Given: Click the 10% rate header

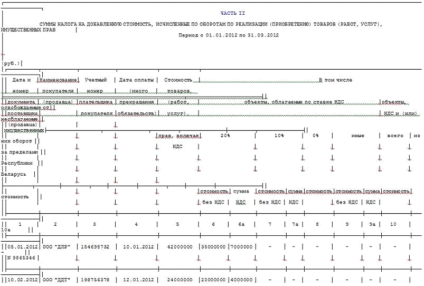Looking at the screenshot, I should coord(279,136).
